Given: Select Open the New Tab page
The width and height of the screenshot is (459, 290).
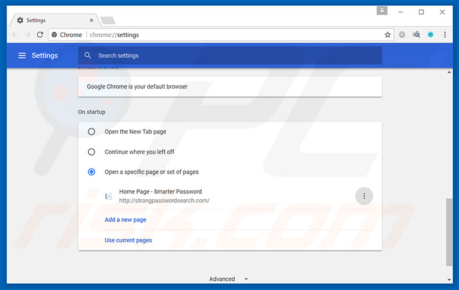Looking at the screenshot, I should pyautogui.click(x=91, y=131).
